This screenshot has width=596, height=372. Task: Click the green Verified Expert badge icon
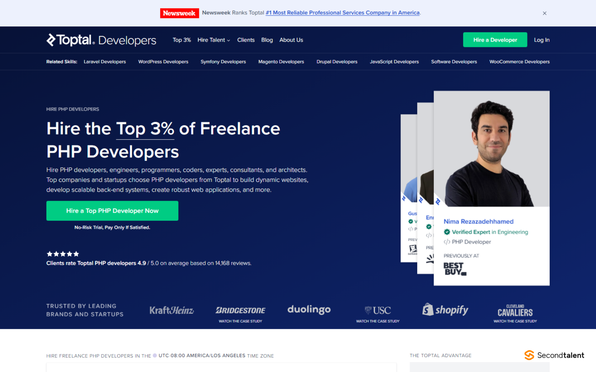[x=447, y=232]
